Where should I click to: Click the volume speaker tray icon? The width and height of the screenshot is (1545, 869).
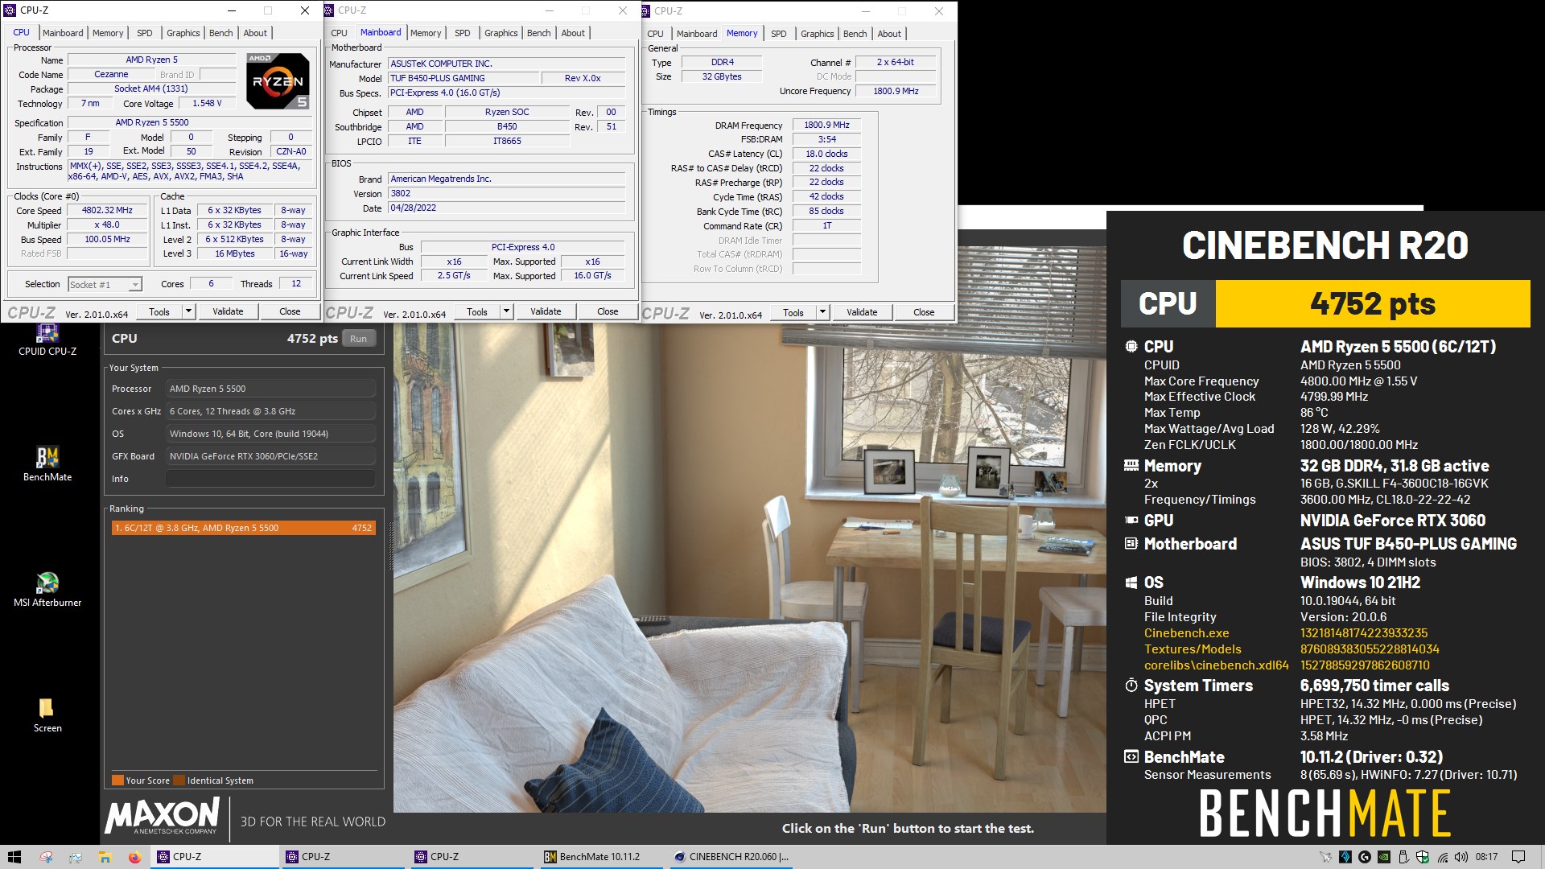1461,857
